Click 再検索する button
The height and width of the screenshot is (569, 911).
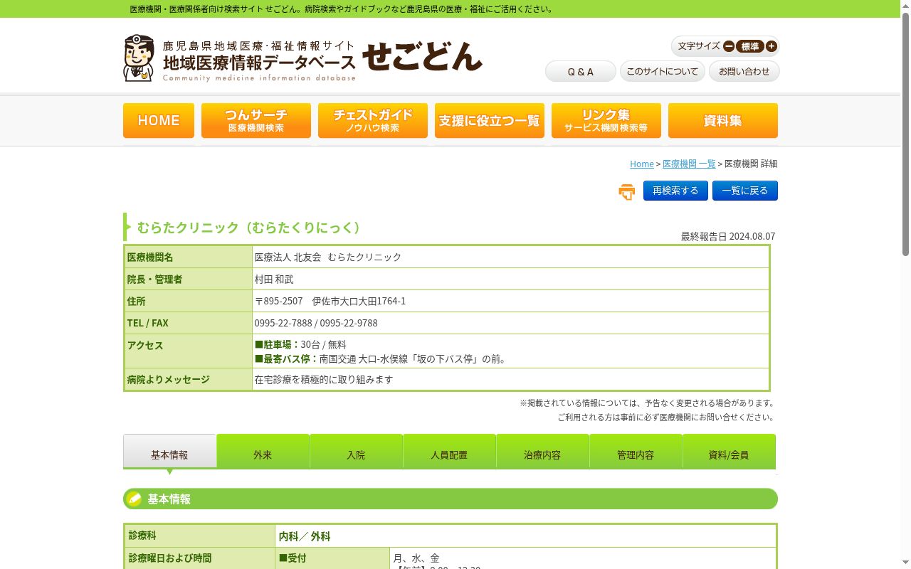[x=675, y=191]
